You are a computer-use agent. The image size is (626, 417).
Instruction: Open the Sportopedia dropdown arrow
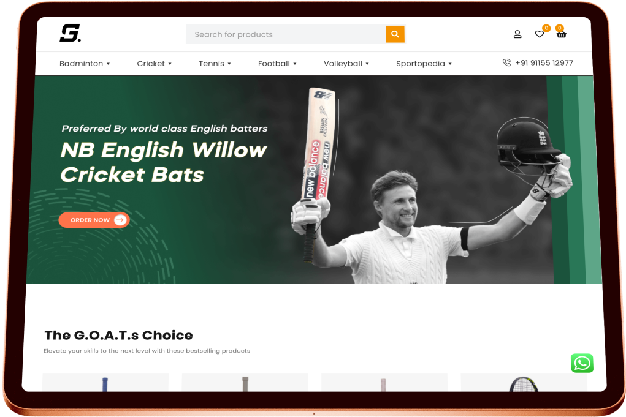point(450,64)
